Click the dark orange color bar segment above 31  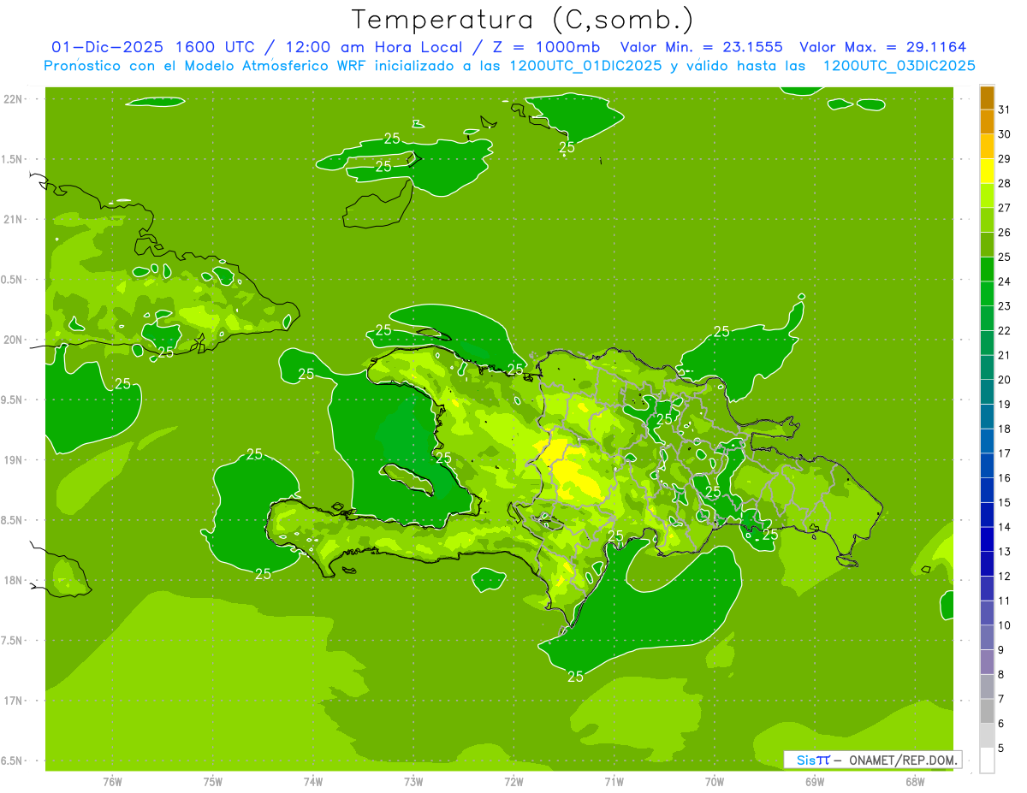coord(987,98)
